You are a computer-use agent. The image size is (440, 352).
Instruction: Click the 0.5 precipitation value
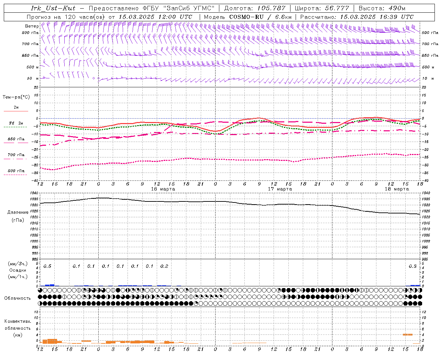(47, 266)
